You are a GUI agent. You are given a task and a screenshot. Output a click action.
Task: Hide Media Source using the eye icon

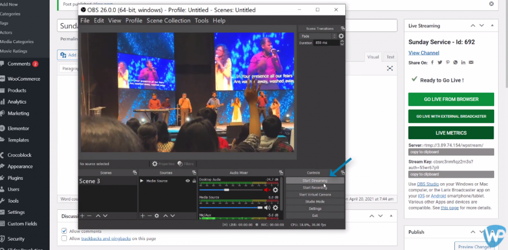click(188, 181)
